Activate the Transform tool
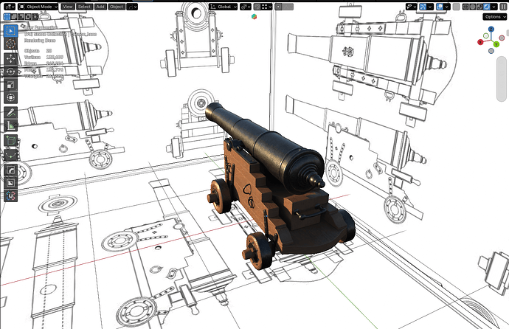This screenshot has width=509, height=329. (11, 97)
